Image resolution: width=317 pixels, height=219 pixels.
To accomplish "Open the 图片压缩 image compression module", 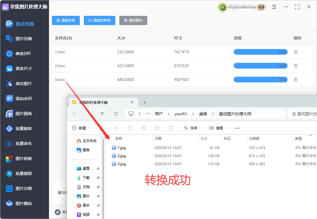I will point(19,39).
